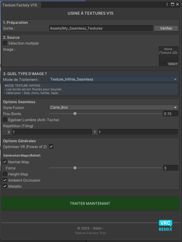The width and height of the screenshot is (182, 242).
Task: Uncheck the Ambient Occlusion option
Action: point(5,180)
